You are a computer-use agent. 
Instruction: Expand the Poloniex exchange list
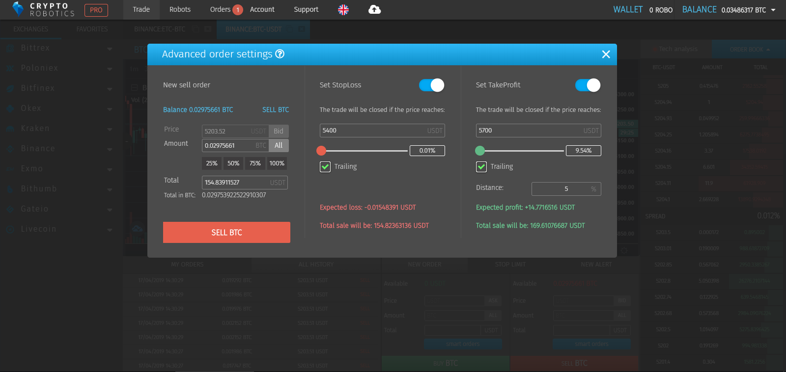click(110, 69)
